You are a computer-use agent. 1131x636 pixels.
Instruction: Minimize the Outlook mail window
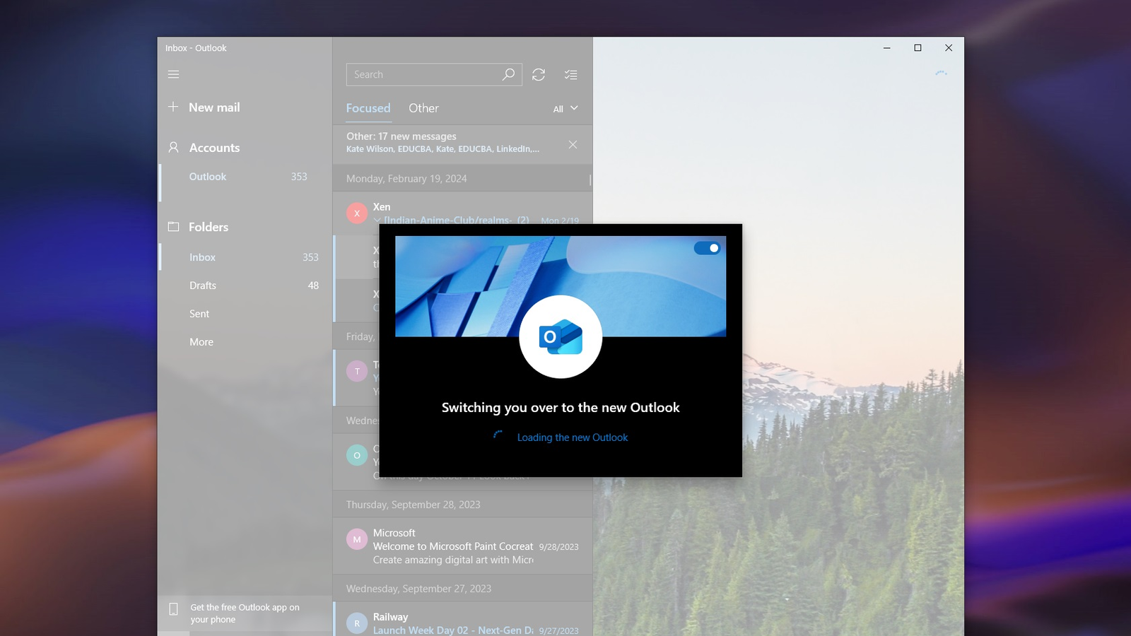click(886, 48)
